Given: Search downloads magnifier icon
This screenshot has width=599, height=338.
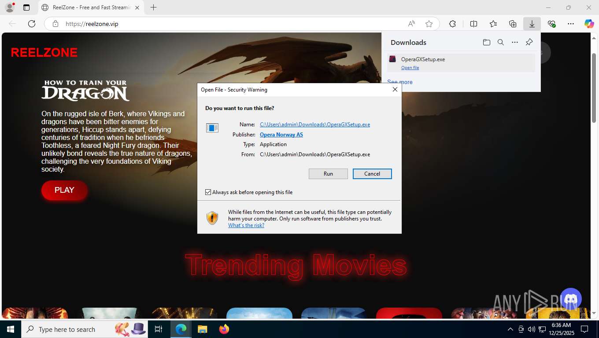Looking at the screenshot, I should point(501,42).
